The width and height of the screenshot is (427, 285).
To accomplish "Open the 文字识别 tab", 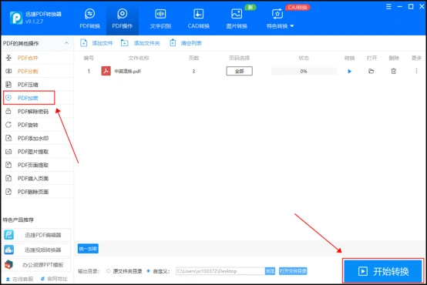I will click(x=160, y=18).
